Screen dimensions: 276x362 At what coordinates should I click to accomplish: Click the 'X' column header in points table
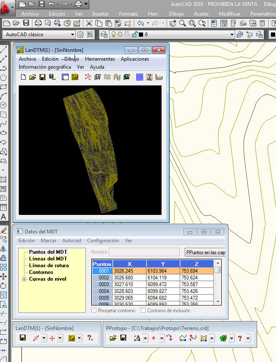pyautogui.click(x=129, y=264)
